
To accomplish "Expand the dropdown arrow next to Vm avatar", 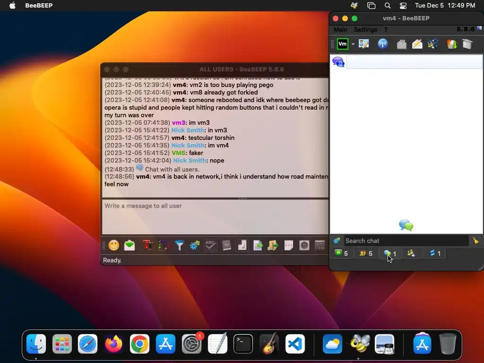I will 353,44.
